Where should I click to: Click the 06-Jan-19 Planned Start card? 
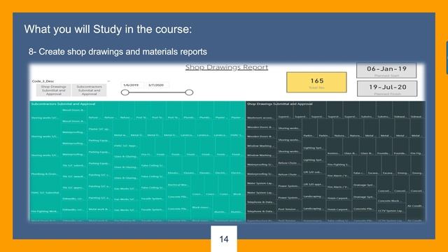[386, 71]
